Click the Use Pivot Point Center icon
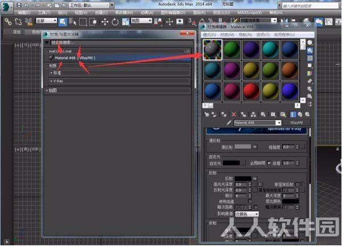 tap(158, 22)
